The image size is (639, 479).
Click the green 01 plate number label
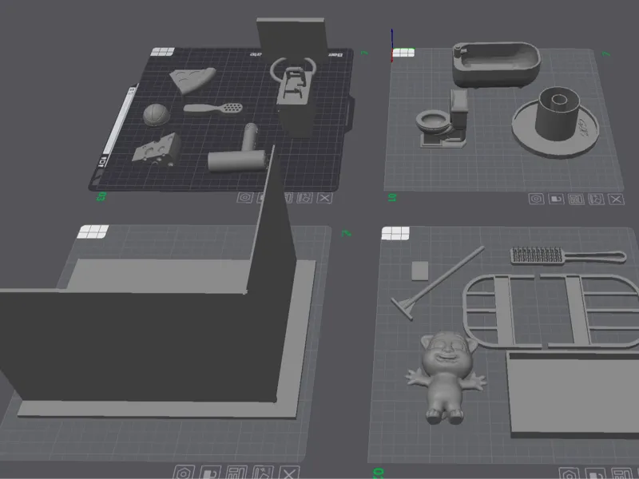tap(392, 198)
